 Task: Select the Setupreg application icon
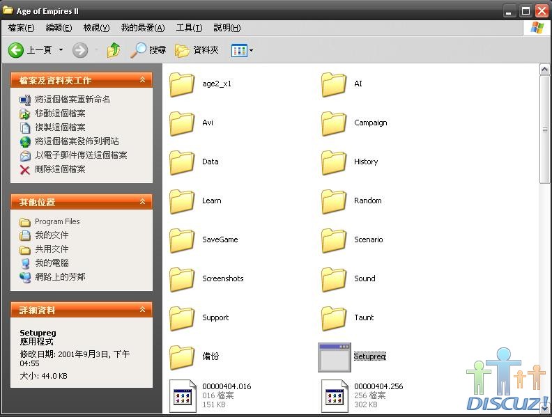click(335, 357)
